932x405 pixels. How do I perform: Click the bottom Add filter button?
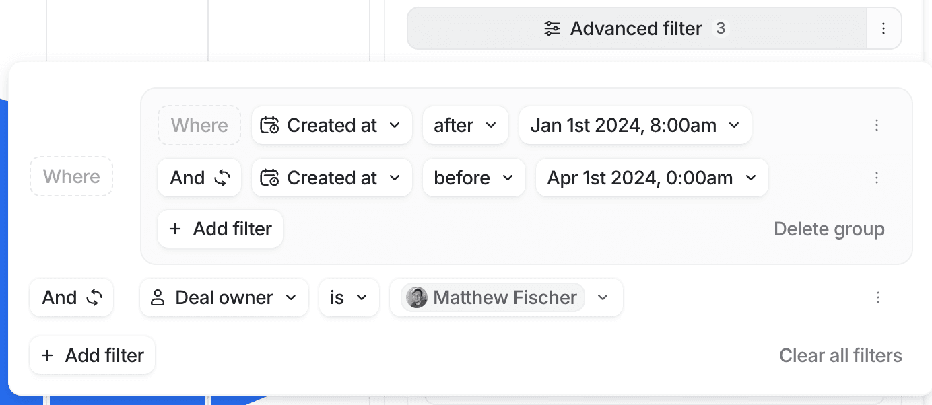[92, 355]
